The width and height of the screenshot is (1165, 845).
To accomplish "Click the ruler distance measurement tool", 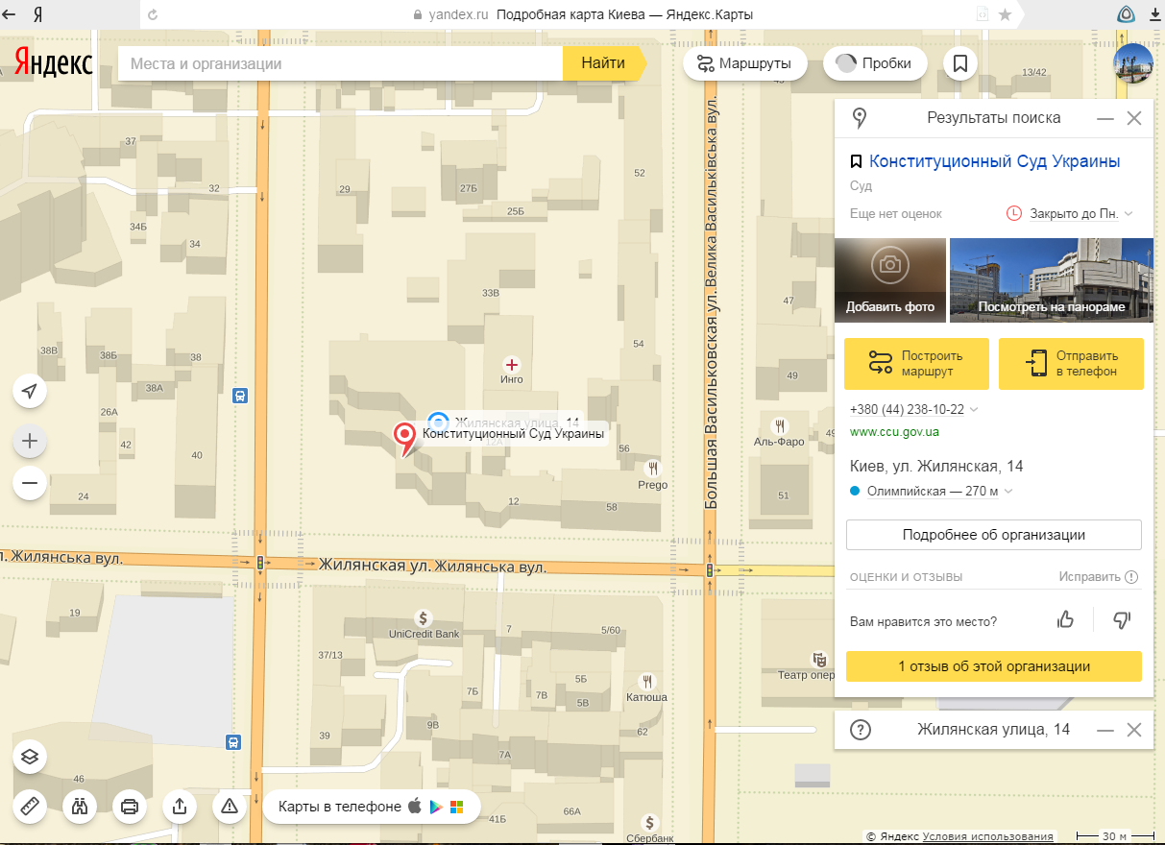I will click(30, 807).
